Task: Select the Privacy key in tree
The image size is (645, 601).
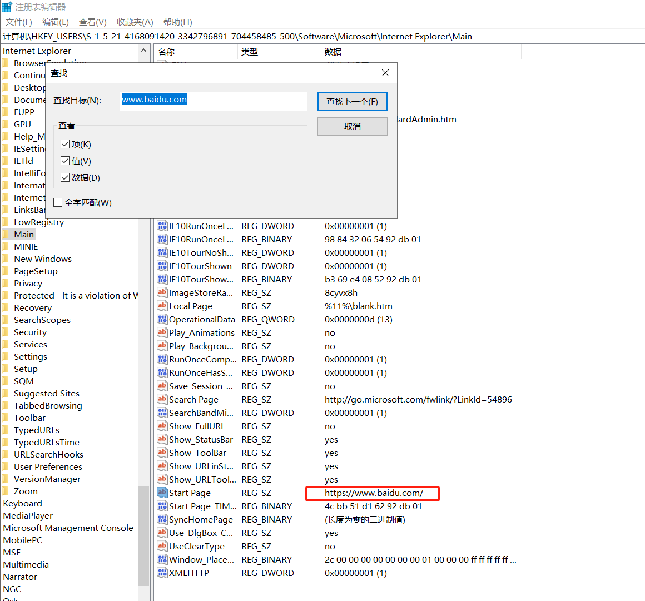Action: 28,283
